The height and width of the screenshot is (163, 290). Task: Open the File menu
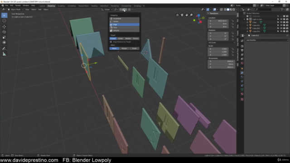7,5
